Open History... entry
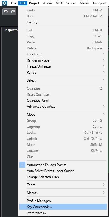This screenshot has width=109, height=217. pos(63,22)
